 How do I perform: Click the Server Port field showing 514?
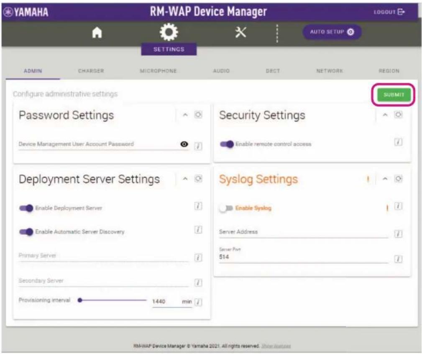point(304,255)
